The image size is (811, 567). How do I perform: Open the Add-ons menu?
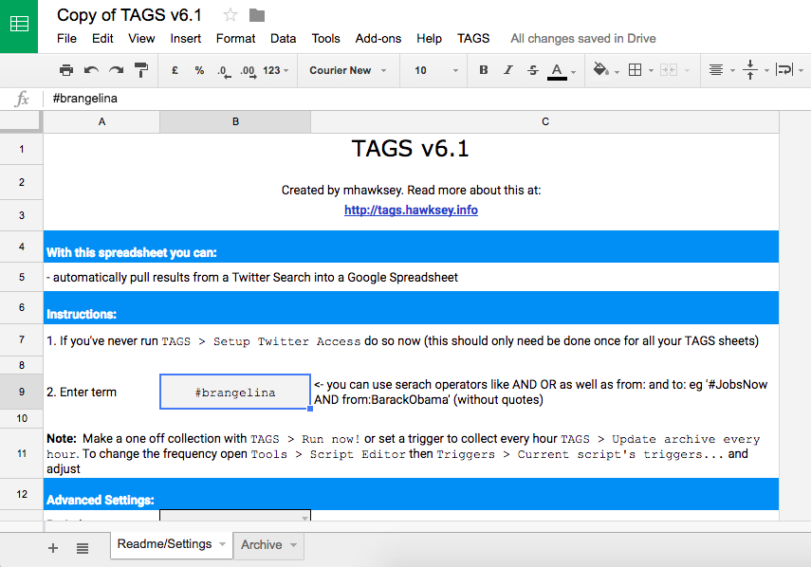click(x=378, y=39)
